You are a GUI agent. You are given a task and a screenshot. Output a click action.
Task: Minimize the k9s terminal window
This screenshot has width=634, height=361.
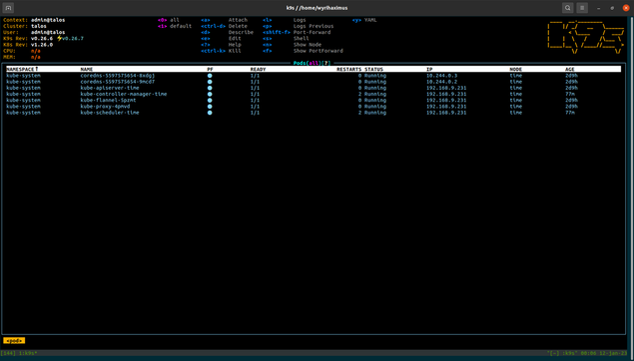click(x=599, y=8)
